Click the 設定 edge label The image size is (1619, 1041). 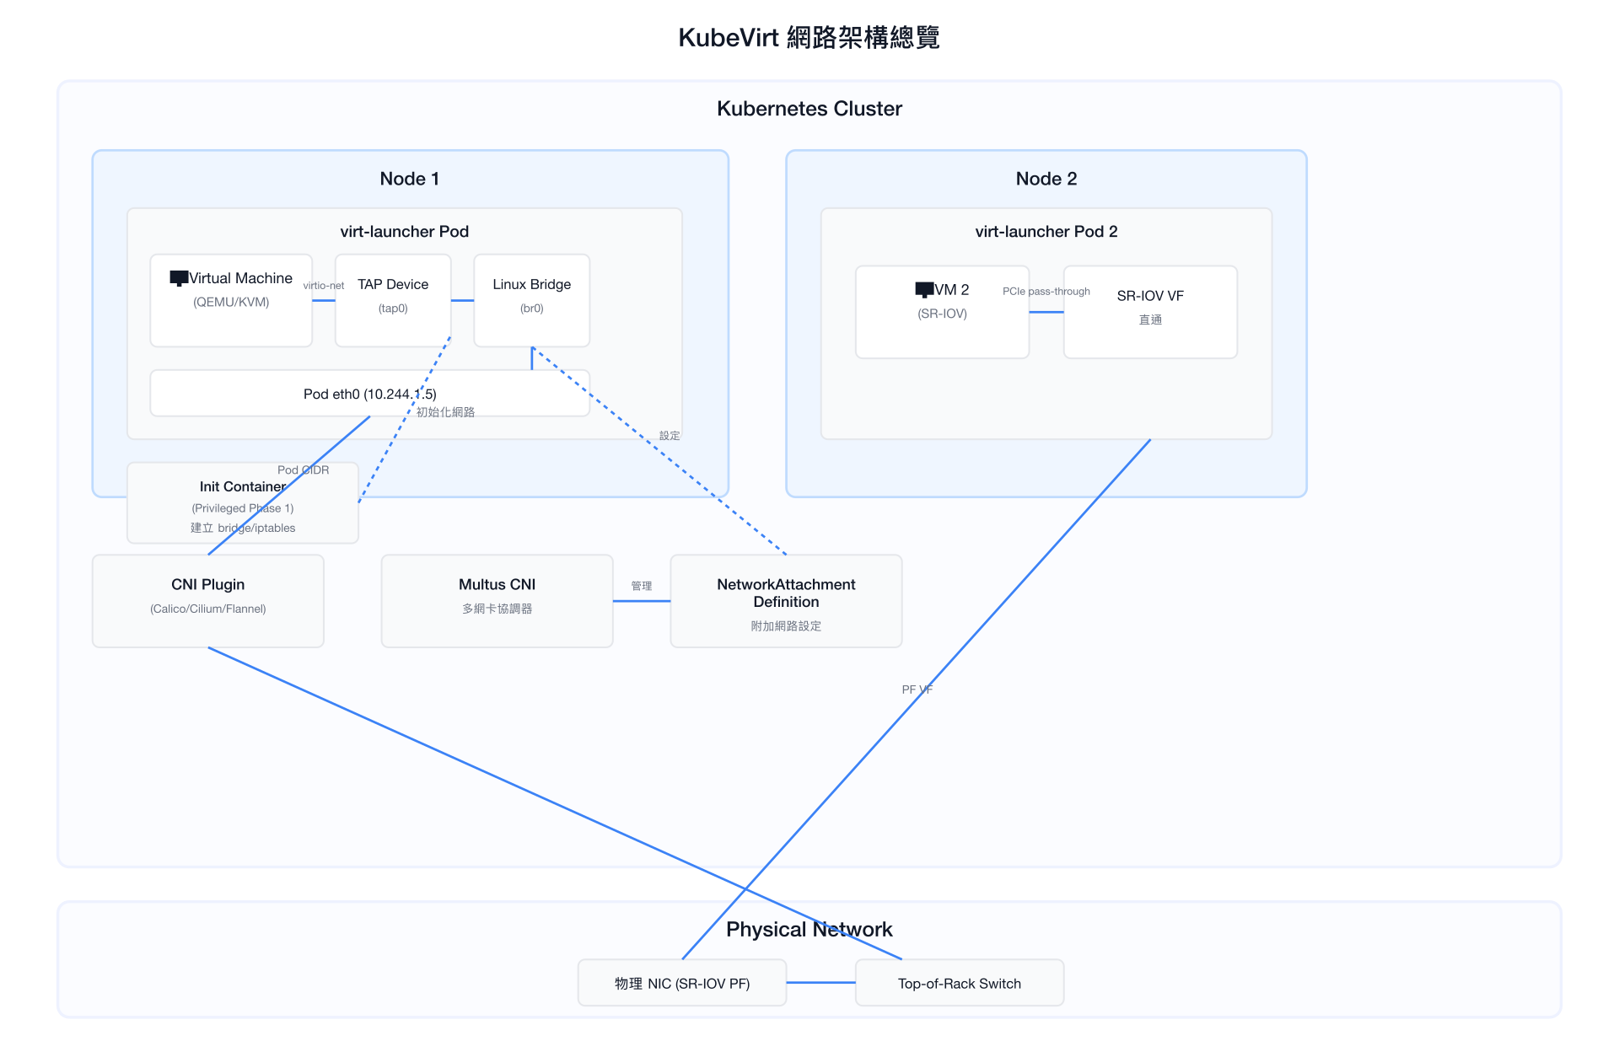670,436
